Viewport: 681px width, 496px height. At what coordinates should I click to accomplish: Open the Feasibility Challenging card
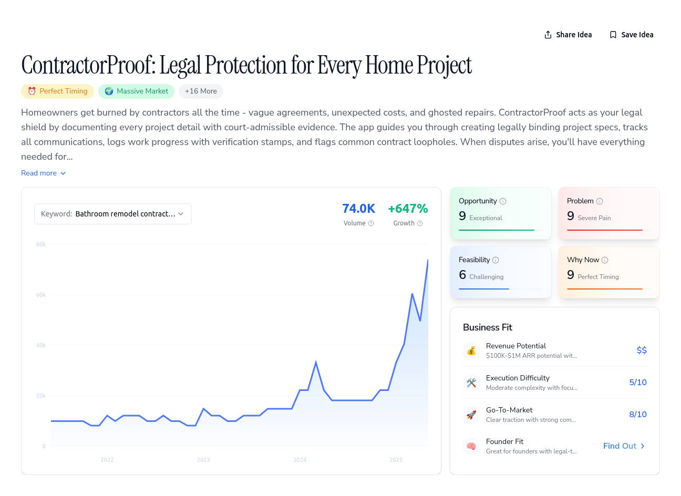tap(501, 272)
